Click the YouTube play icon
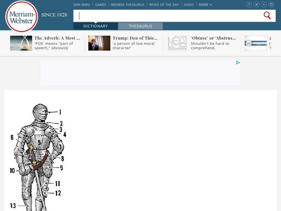The image size is (281, 211). point(264,4)
